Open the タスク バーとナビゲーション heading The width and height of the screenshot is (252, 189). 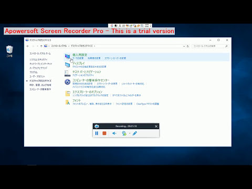[x=87, y=72]
